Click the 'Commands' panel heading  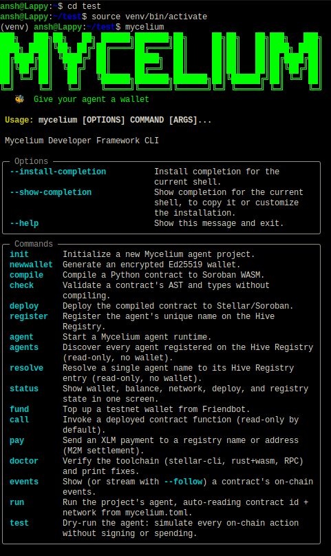34,244
